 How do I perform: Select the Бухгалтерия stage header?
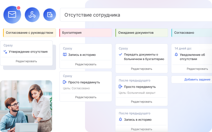(x=86, y=33)
